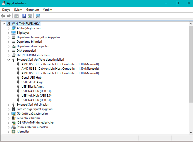Expand Depolama birimi gölge kopyaları
This screenshot has width=193, height=142.
(8, 37)
